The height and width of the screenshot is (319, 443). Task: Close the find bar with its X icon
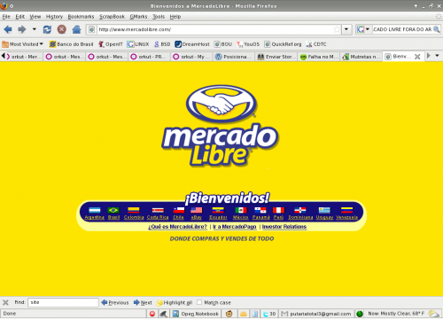click(5, 302)
